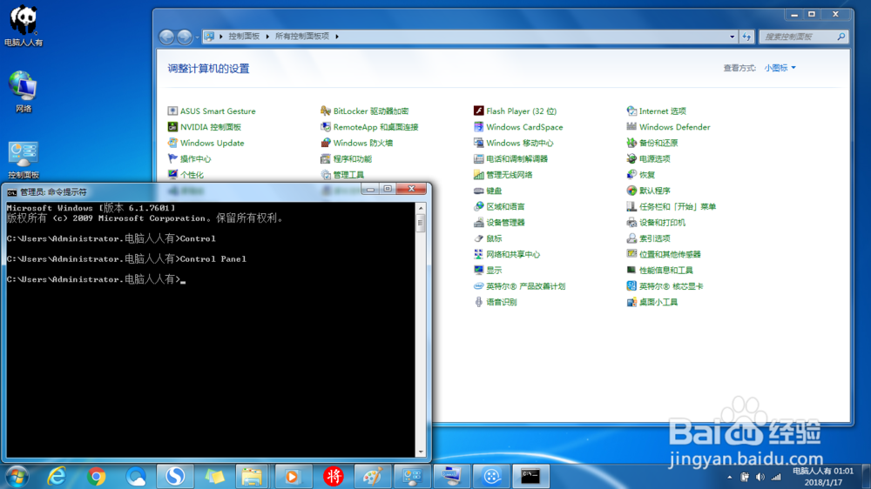Image resolution: width=871 pixels, height=489 pixels.
Task: Click Command Prompt scrollbar up arrow
Action: pyautogui.click(x=421, y=208)
